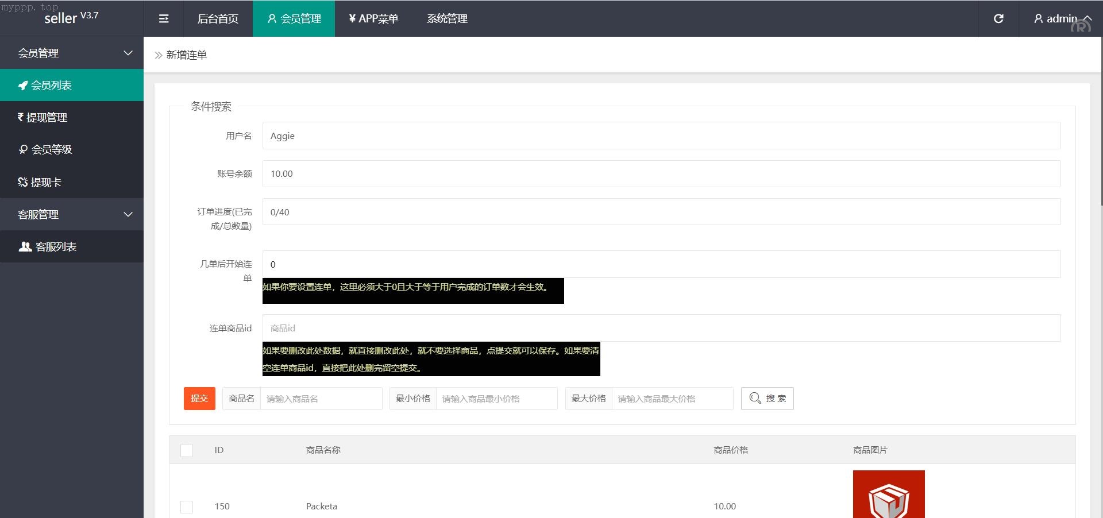Click the magnifier icon in 搜索 button
The width and height of the screenshot is (1103, 518).
[x=755, y=398]
